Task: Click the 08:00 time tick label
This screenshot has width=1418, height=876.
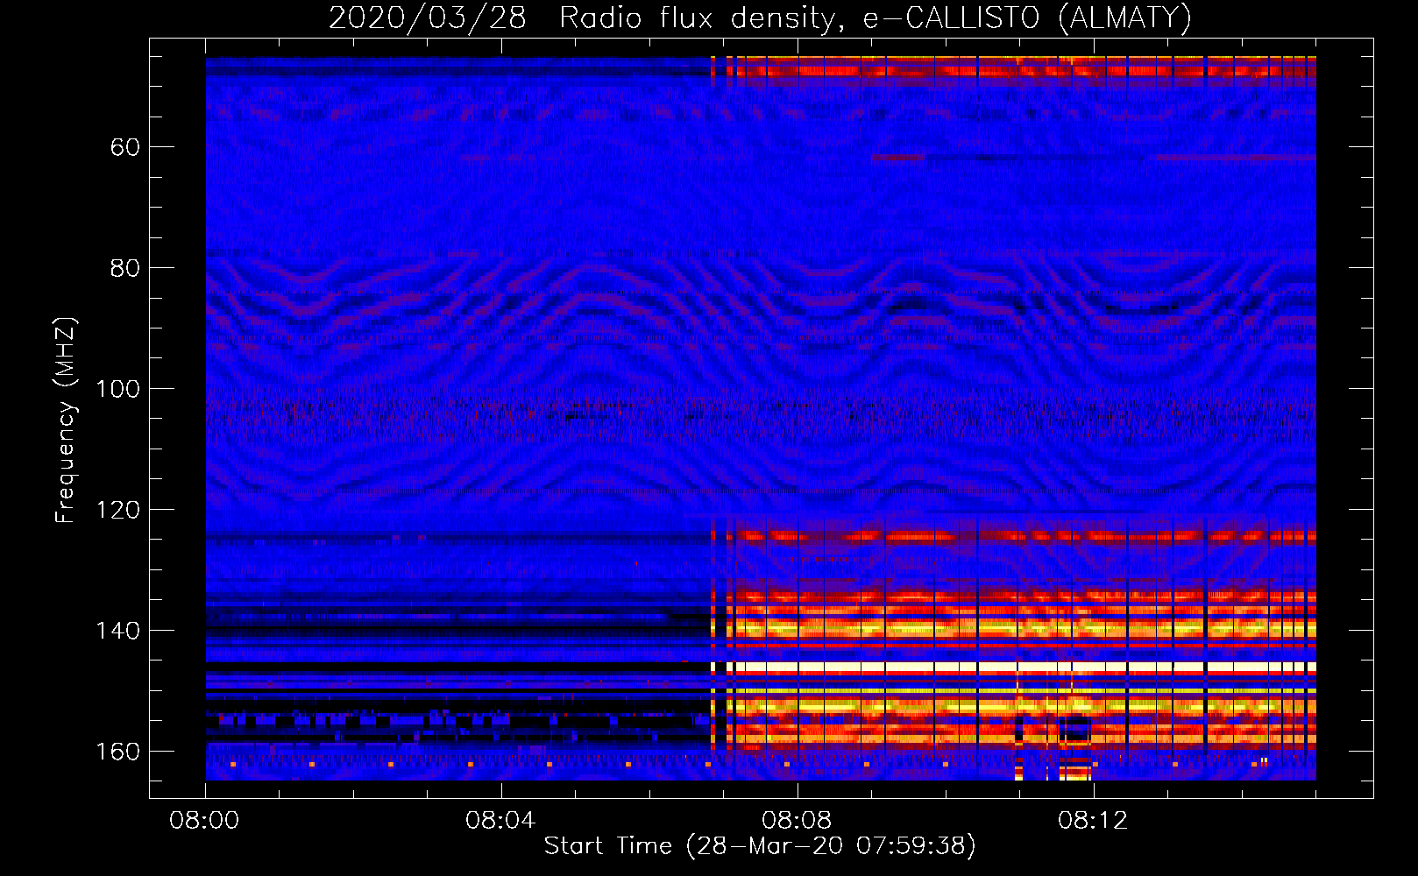Action: tap(205, 821)
